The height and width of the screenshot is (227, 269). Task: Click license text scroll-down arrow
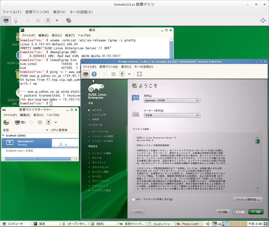(x=258, y=188)
